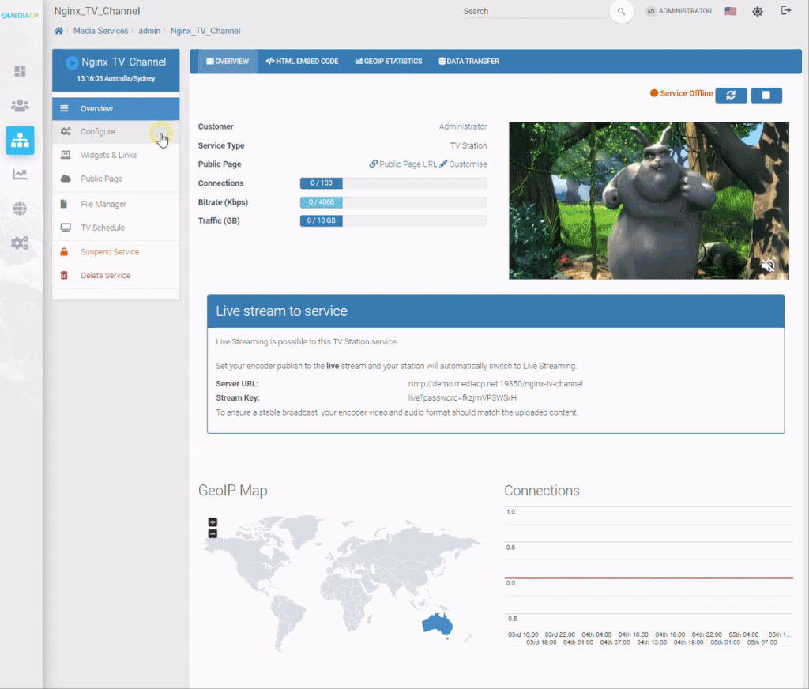Open the HTML Embed Code tab
Screen dimensions: 809x689
pyautogui.click(x=302, y=62)
